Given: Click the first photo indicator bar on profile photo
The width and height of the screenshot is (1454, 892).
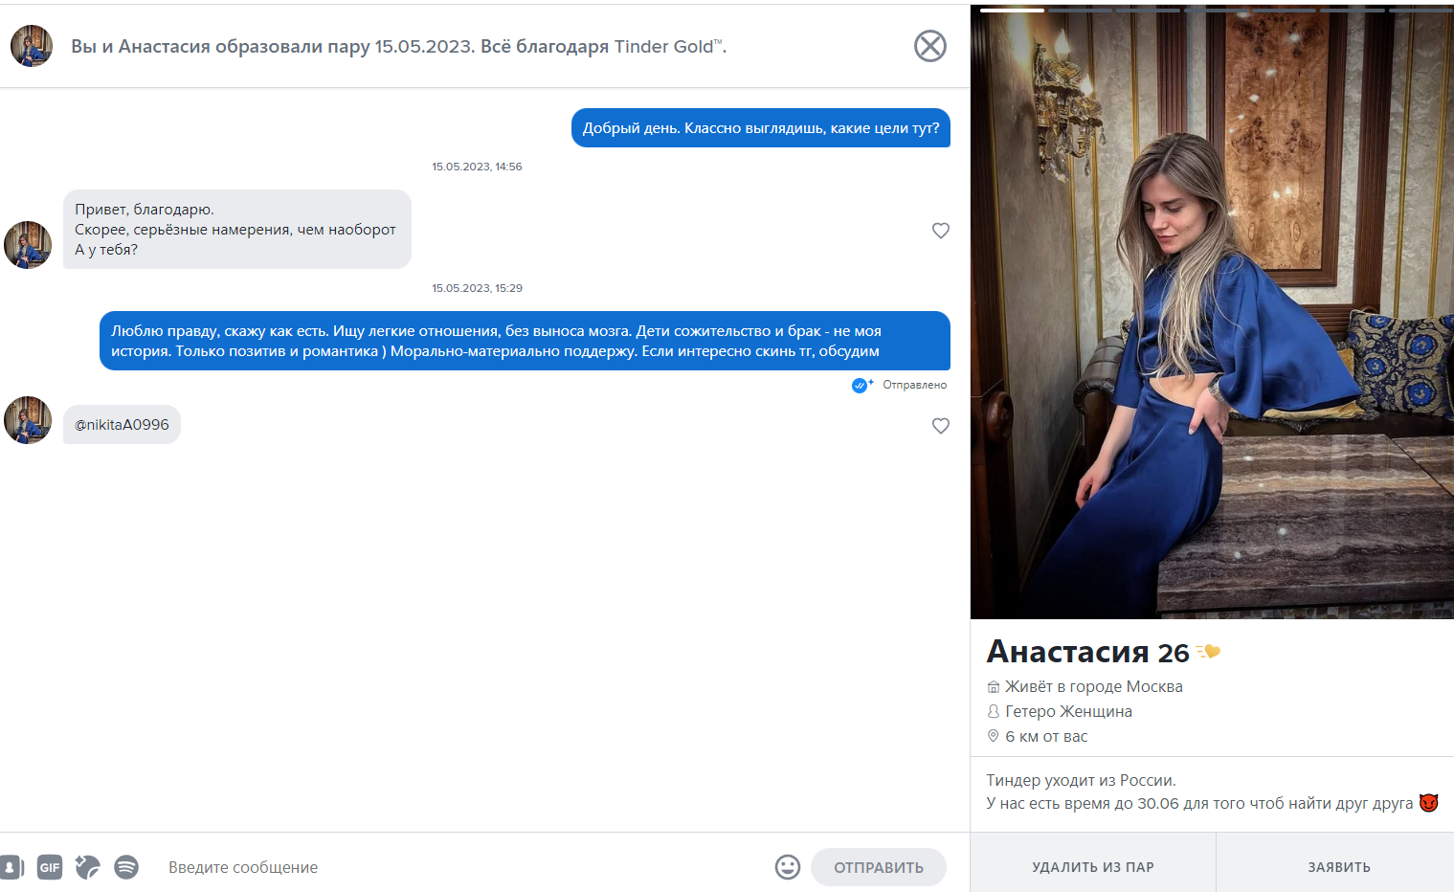Looking at the screenshot, I should point(1012,10).
